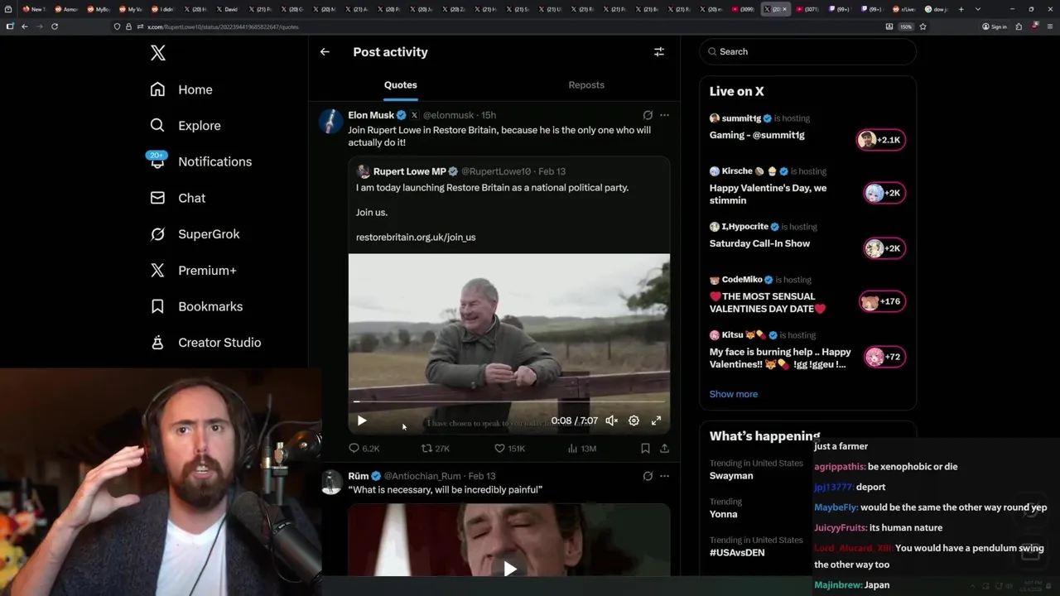Expand video to fullscreen

pos(656,421)
